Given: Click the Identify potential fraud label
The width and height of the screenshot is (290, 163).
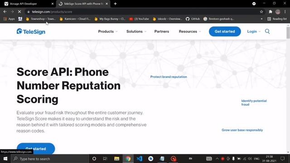Looking at the screenshot, I should point(254,103).
